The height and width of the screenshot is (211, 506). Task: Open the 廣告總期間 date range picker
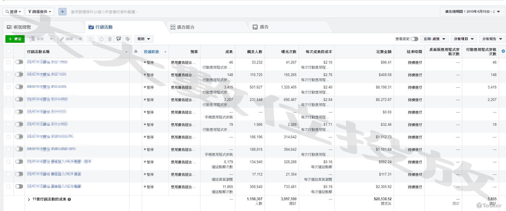point(472,12)
